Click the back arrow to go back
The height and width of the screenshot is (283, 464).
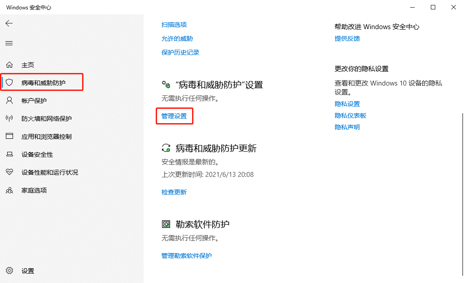click(x=9, y=23)
